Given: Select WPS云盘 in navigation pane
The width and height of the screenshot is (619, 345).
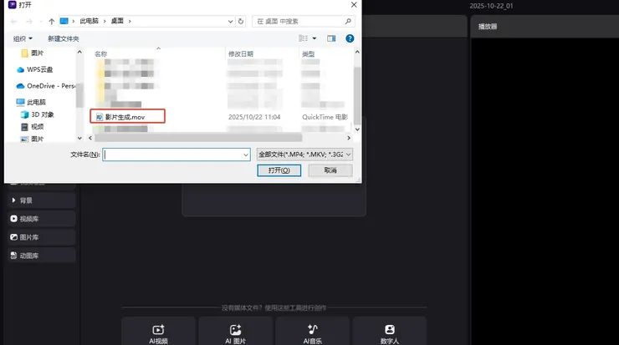Looking at the screenshot, I should tap(35, 69).
